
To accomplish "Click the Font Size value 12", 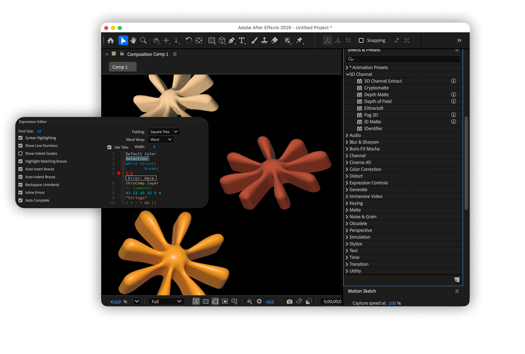I will (39, 131).
